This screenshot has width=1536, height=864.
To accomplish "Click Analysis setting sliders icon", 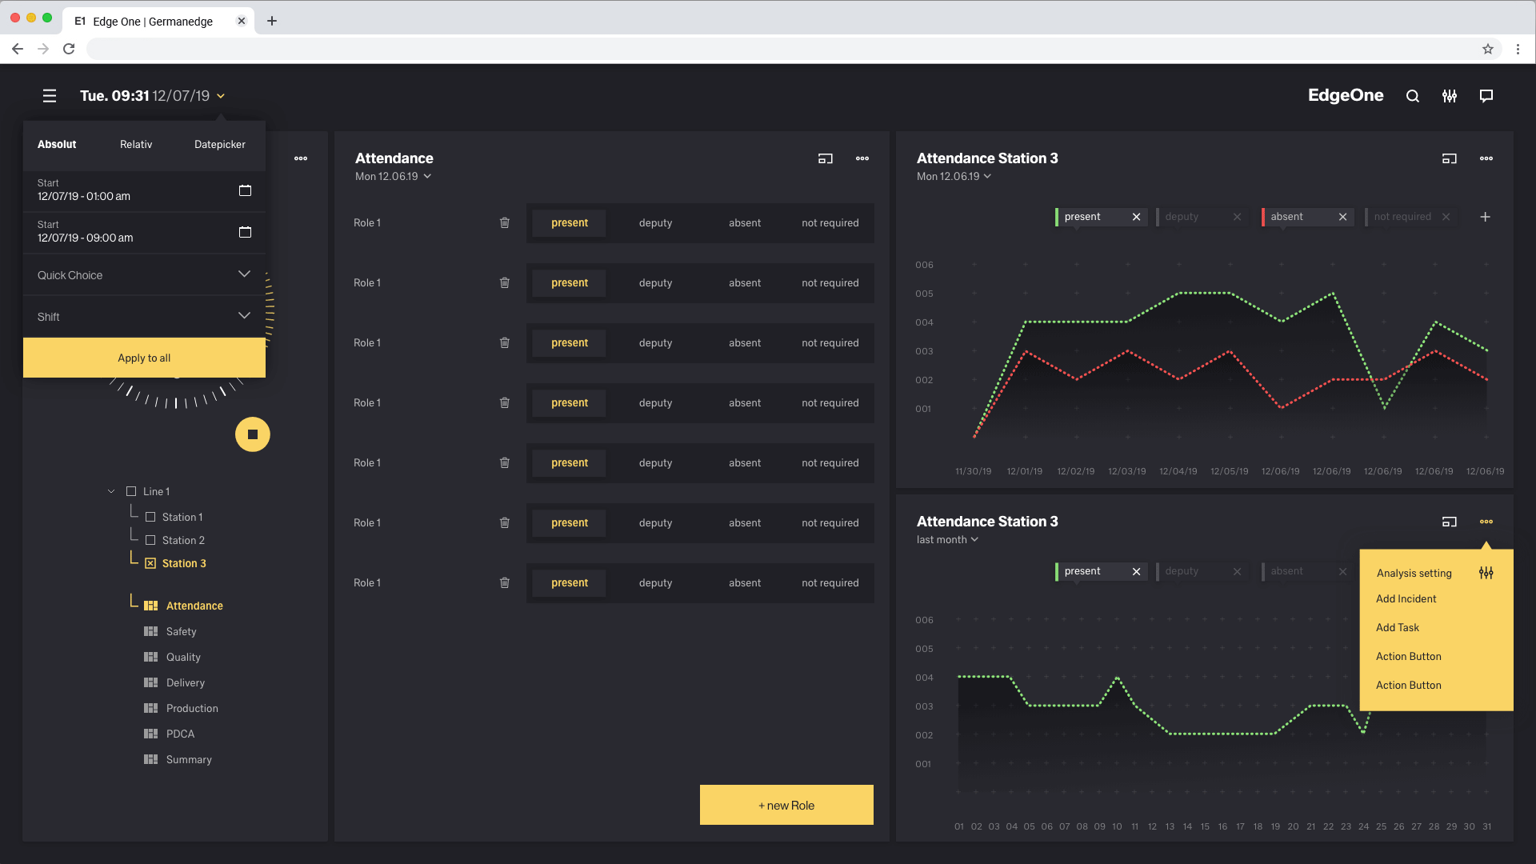I will 1486,573.
